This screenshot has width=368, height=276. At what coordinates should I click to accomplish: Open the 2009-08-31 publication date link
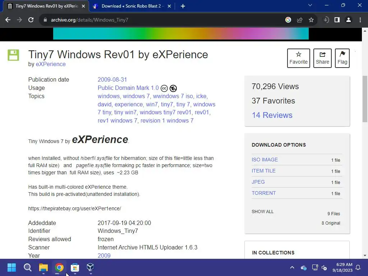[x=112, y=79]
